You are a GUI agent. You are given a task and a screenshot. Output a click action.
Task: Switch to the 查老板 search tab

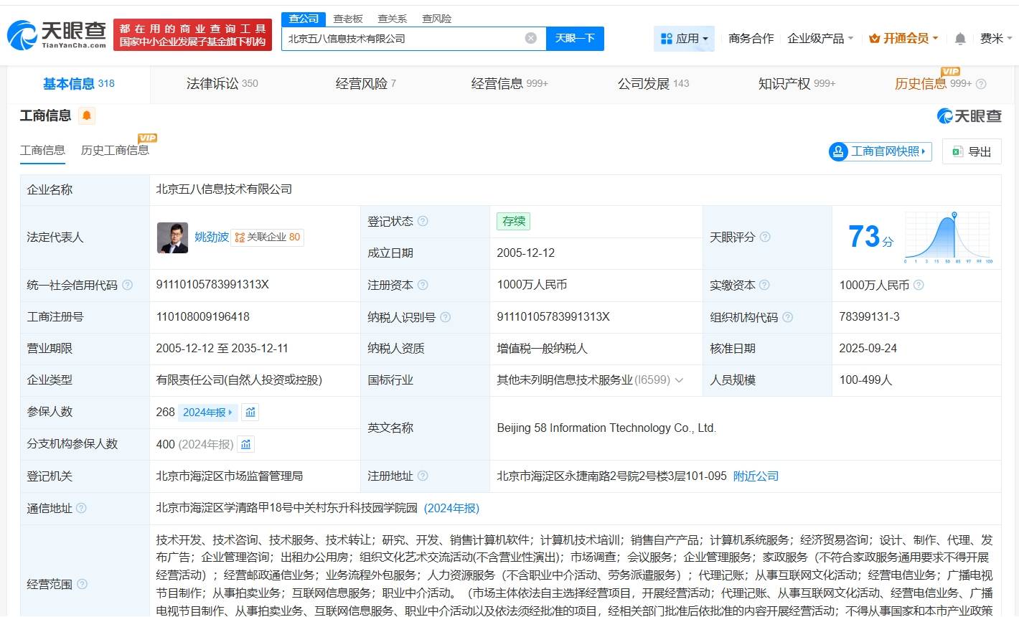[347, 19]
